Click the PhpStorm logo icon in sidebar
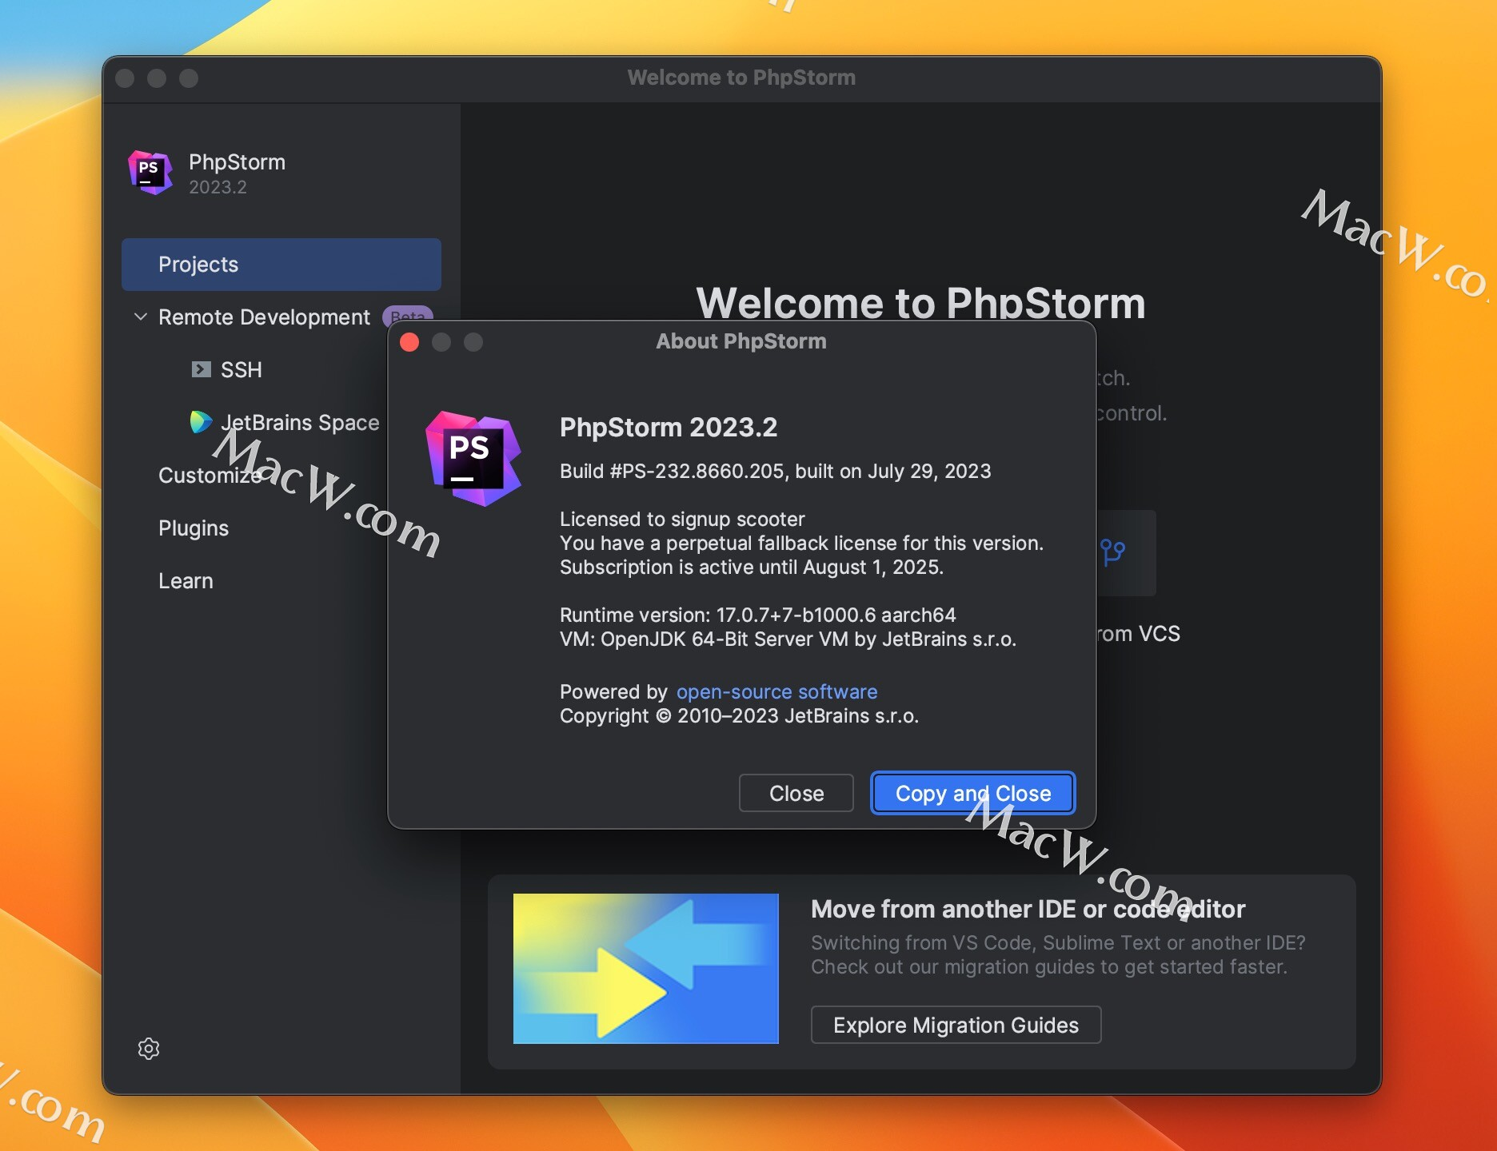 pos(150,172)
